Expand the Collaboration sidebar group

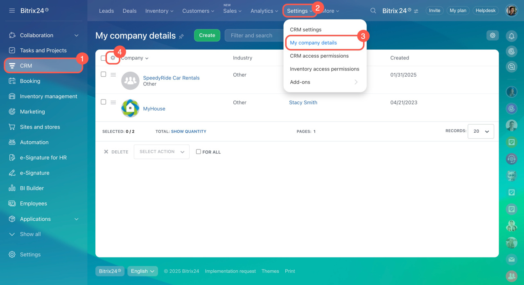(77, 36)
